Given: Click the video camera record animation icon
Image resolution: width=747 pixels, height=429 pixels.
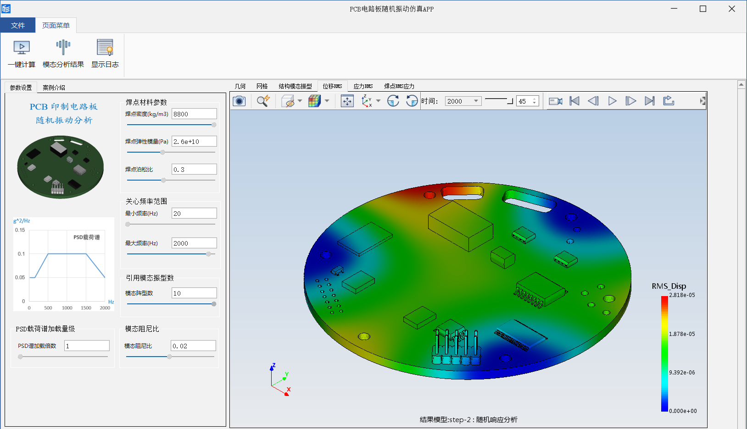Looking at the screenshot, I should coord(556,101).
